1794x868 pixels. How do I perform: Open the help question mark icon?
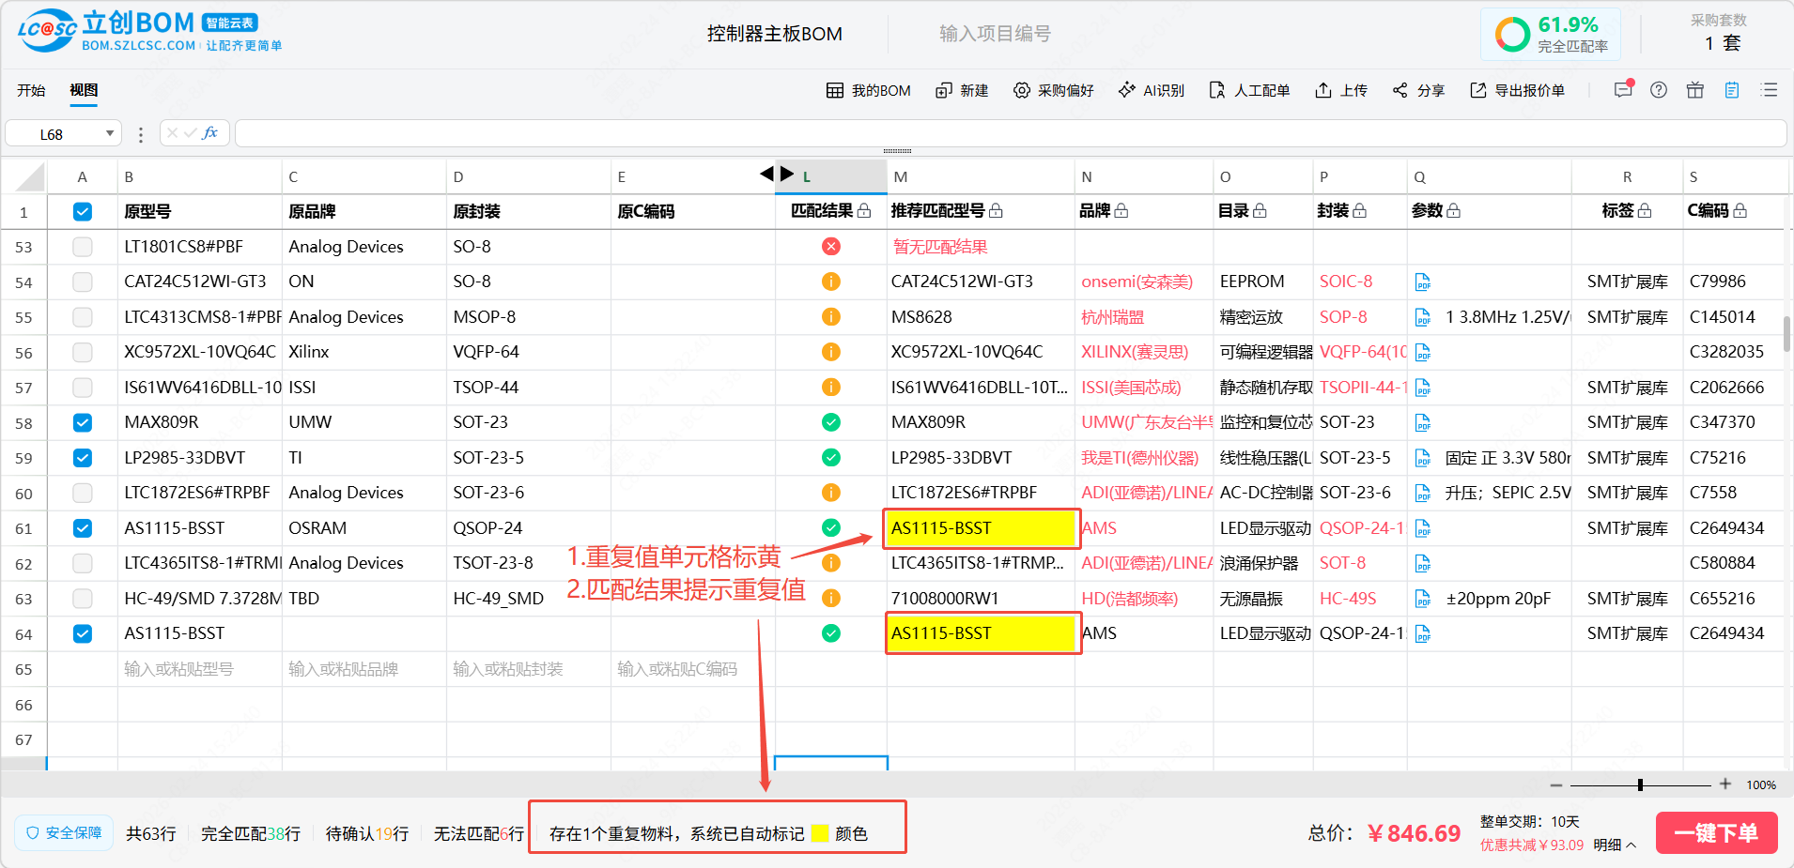[1659, 90]
